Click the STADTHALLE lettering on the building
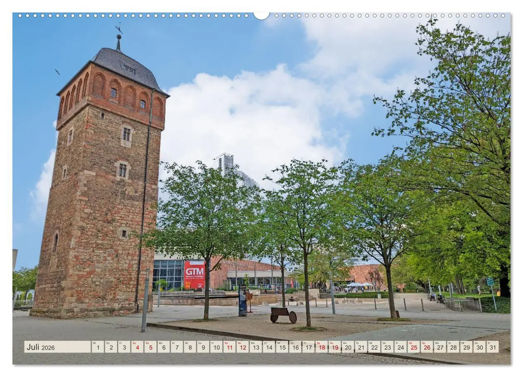This screenshot has height=377, width=523. pyautogui.click(x=235, y=263)
